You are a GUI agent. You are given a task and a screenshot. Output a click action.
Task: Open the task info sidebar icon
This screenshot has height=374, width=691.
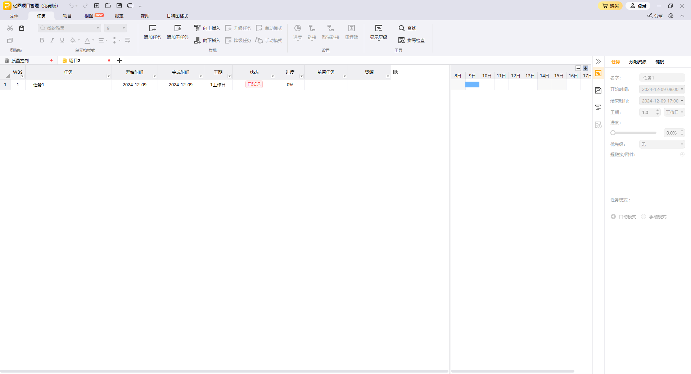[x=598, y=73]
